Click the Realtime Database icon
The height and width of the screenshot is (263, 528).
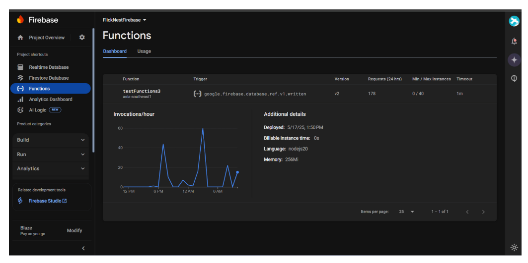(x=20, y=67)
